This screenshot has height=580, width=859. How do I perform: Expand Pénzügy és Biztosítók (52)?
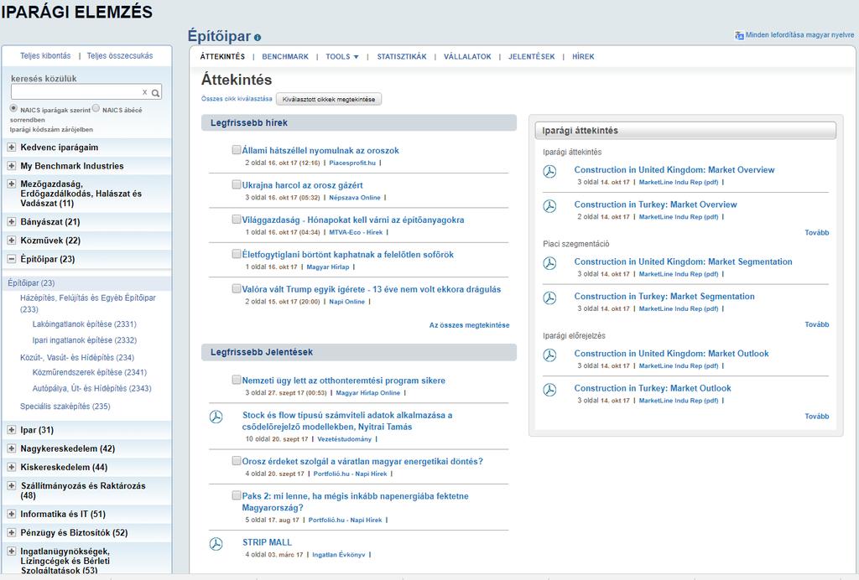point(11,532)
